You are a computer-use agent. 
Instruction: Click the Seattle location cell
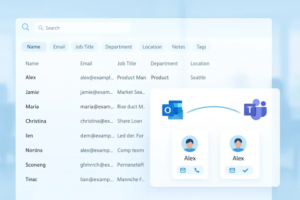click(198, 78)
